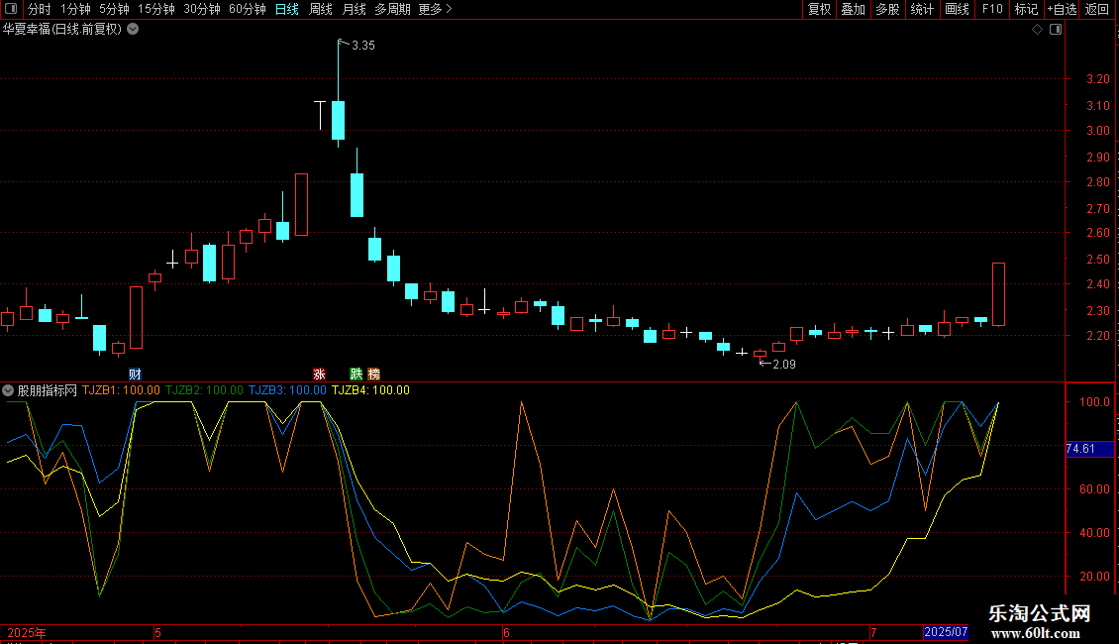Screen dimensions: 1119x644
Task: Click the 60.00 indicator axis label
Action: click(1094, 489)
